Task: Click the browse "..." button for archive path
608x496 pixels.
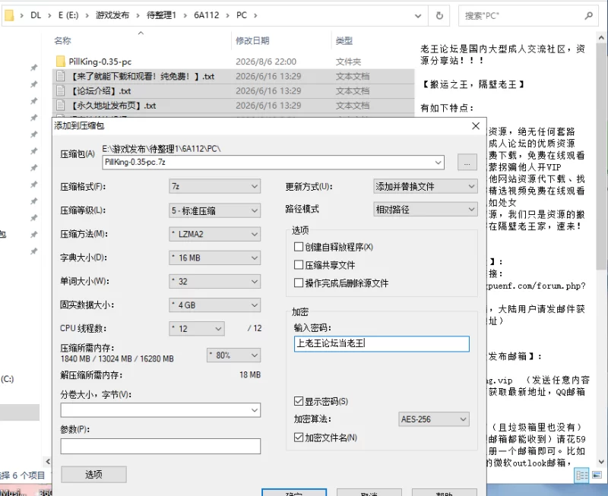Action: click(x=467, y=163)
